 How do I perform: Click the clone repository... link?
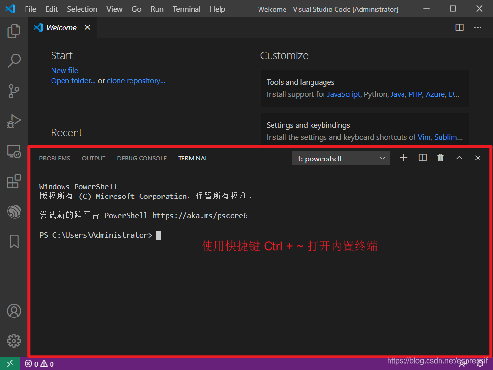[x=136, y=81]
